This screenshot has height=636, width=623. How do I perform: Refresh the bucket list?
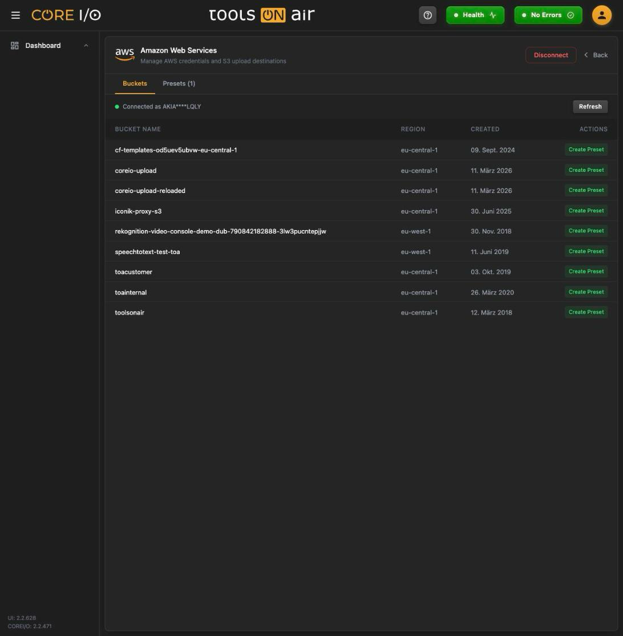coord(590,106)
